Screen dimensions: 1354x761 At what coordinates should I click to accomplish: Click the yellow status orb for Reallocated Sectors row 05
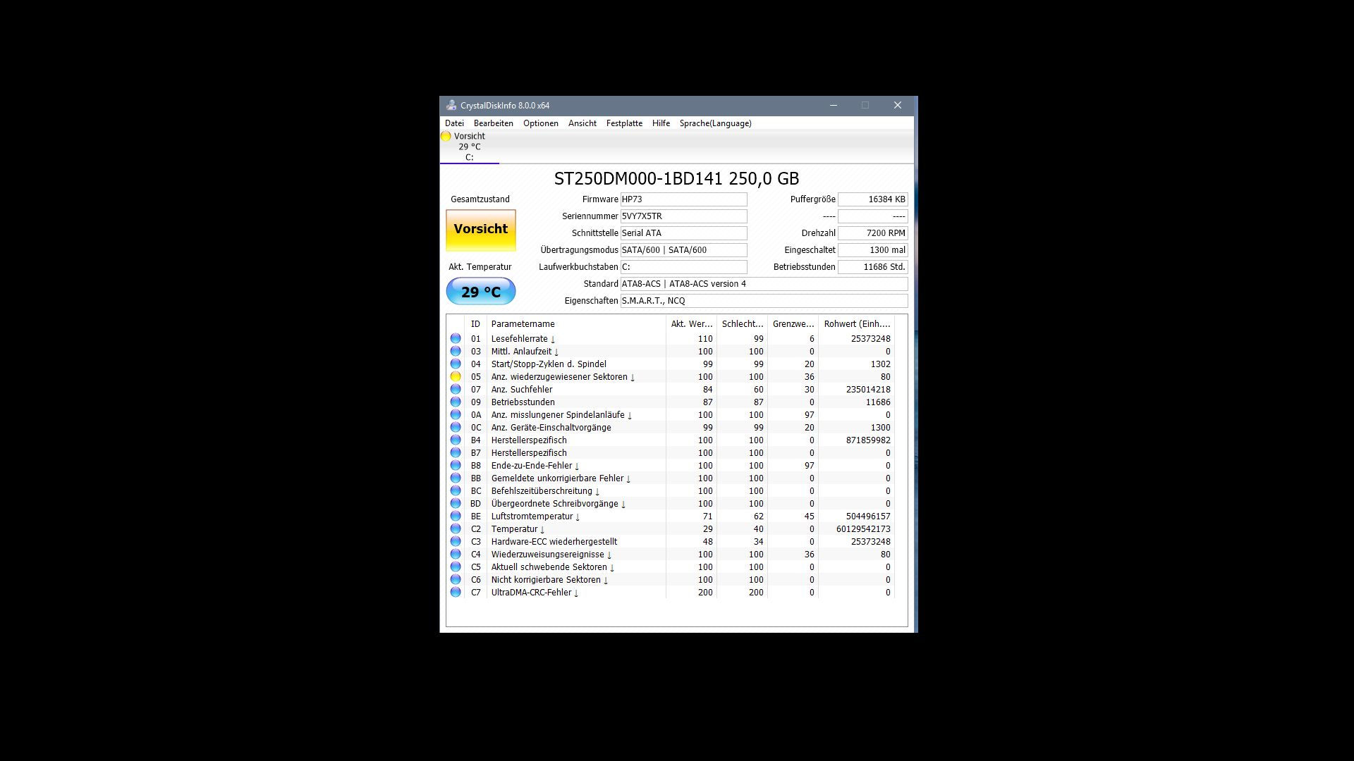[x=456, y=377]
